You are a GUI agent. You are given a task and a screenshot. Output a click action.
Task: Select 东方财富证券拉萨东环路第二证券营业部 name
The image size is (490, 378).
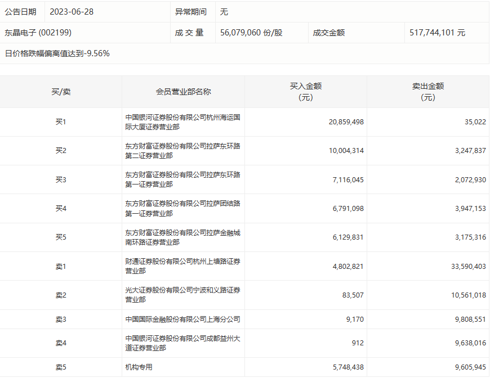[x=183, y=151]
